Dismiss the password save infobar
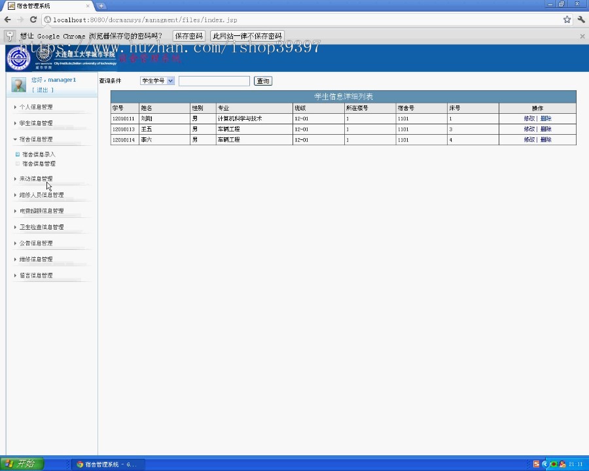The image size is (589, 471). point(582,36)
